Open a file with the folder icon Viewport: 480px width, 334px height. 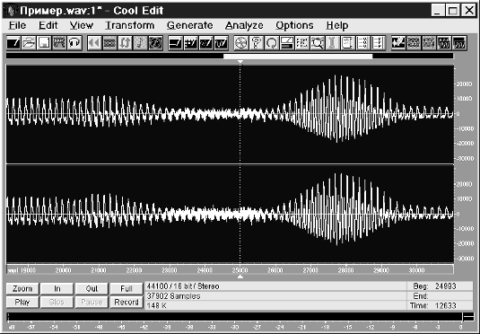(29, 43)
